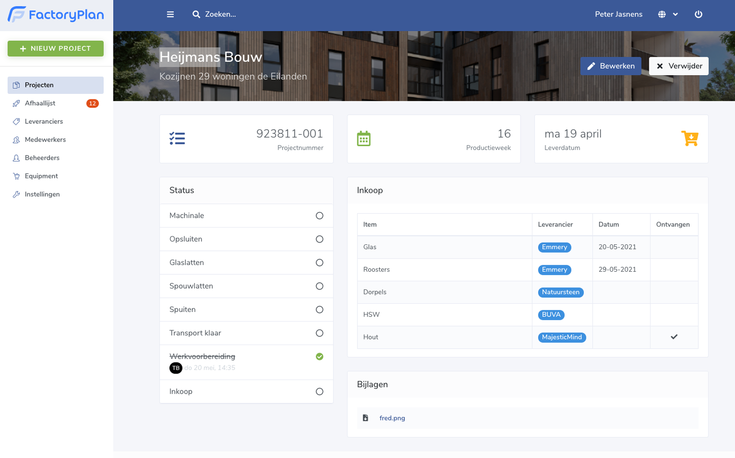Expand the language chevron arrow
Image resolution: width=735 pixels, height=458 pixels.
(675, 15)
